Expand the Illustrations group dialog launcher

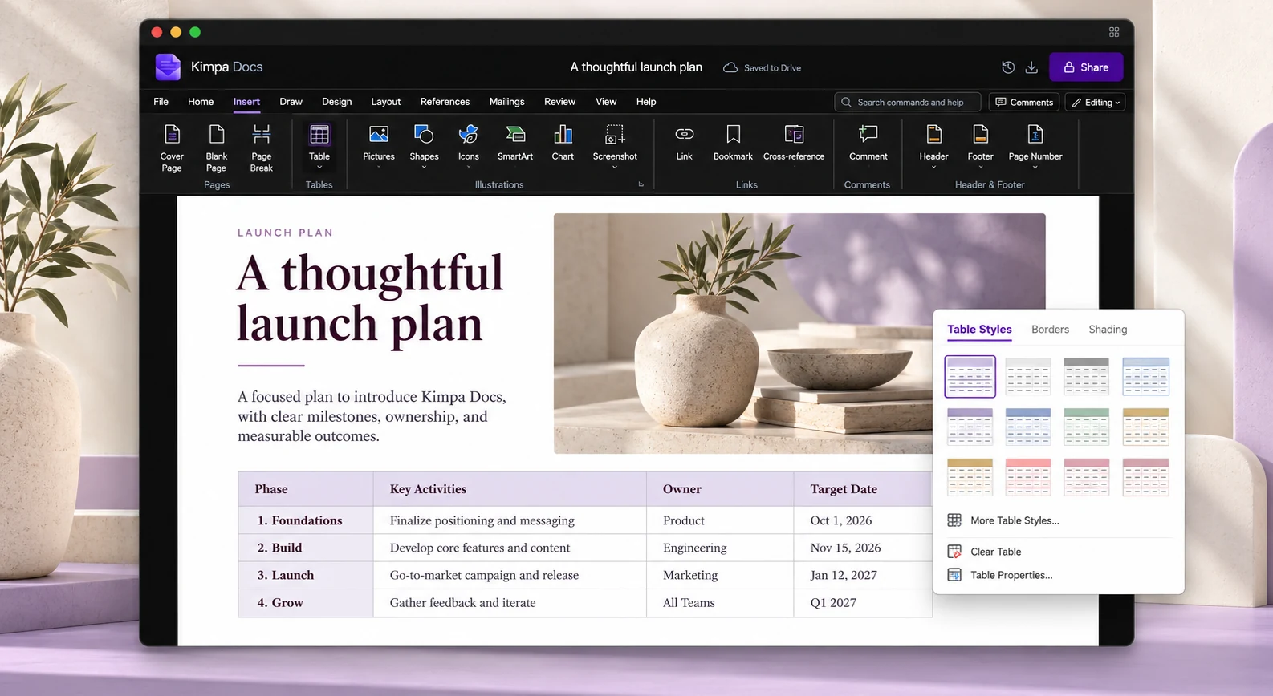point(641,184)
